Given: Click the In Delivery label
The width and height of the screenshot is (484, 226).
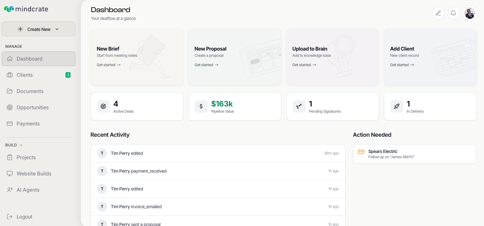Looking at the screenshot, I should (415, 111).
